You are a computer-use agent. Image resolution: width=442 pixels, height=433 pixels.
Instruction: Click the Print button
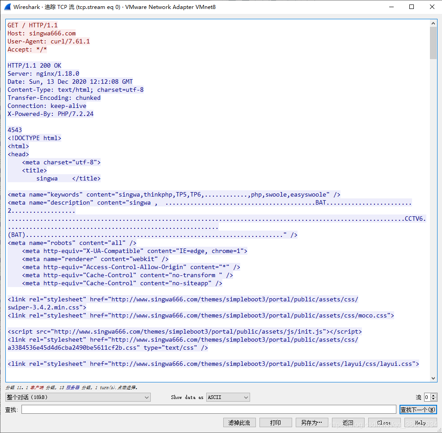click(x=276, y=423)
